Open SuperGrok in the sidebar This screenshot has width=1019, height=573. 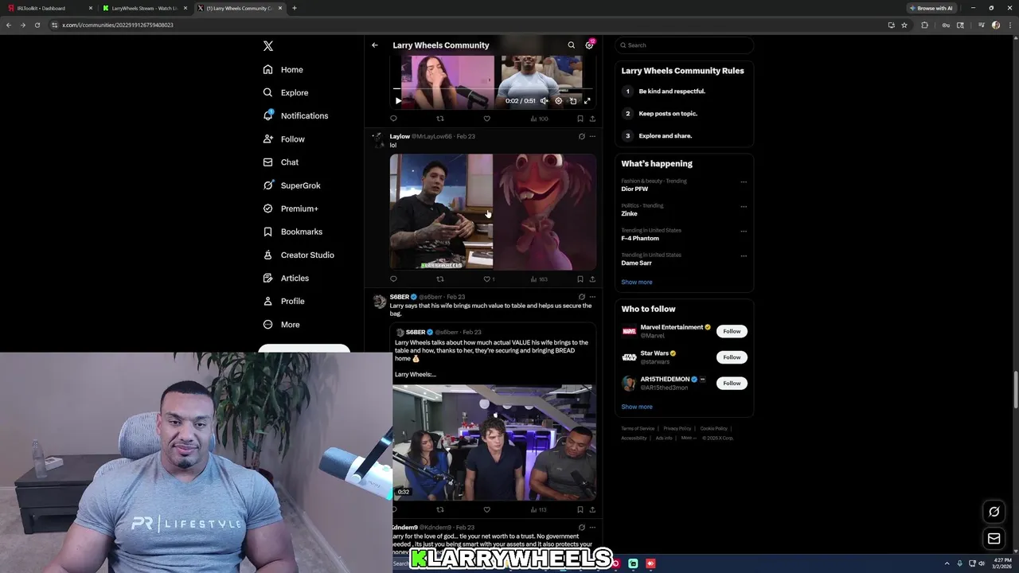[292, 185]
